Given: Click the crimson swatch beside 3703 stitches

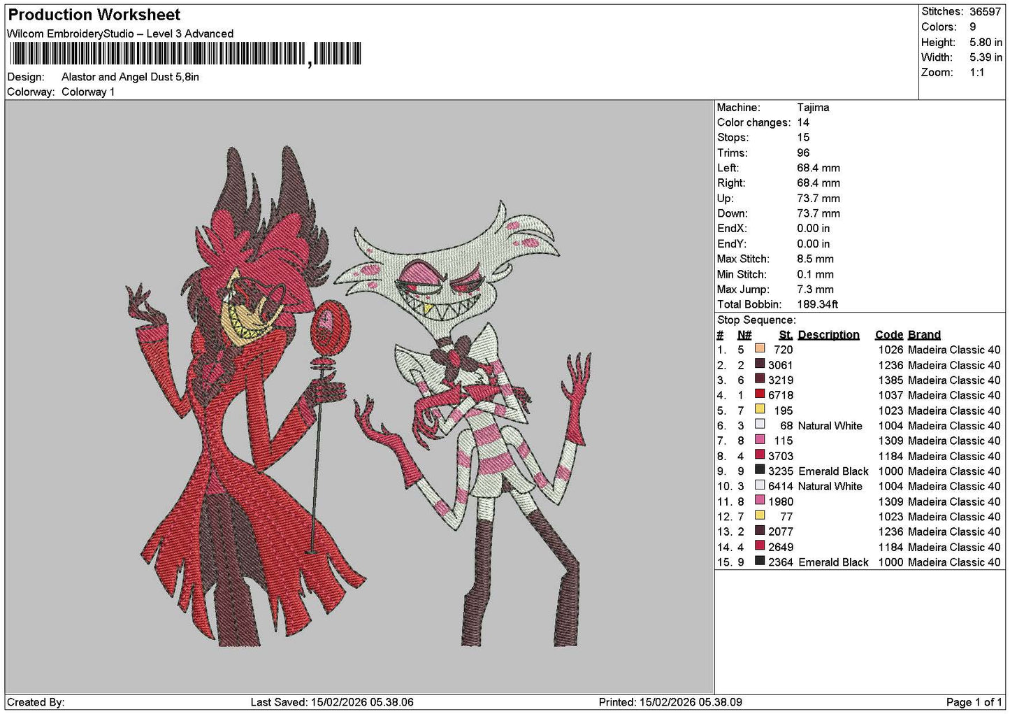Looking at the screenshot, I should pyautogui.click(x=760, y=455).
